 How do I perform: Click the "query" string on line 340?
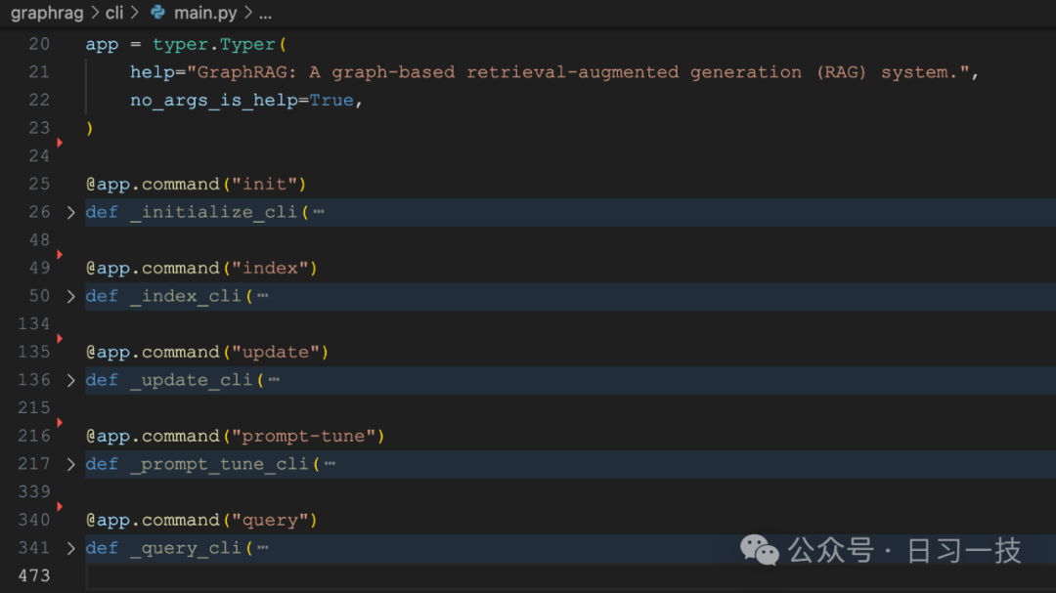point(270,520)
